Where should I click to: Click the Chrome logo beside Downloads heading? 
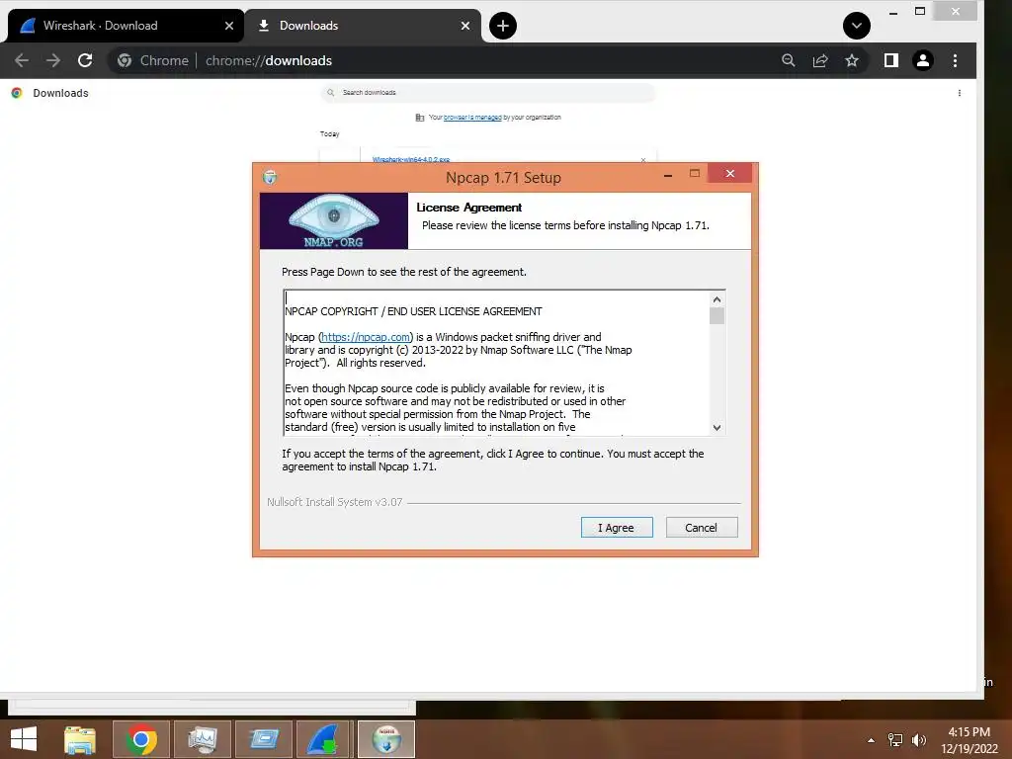click(x=17, y=93)
